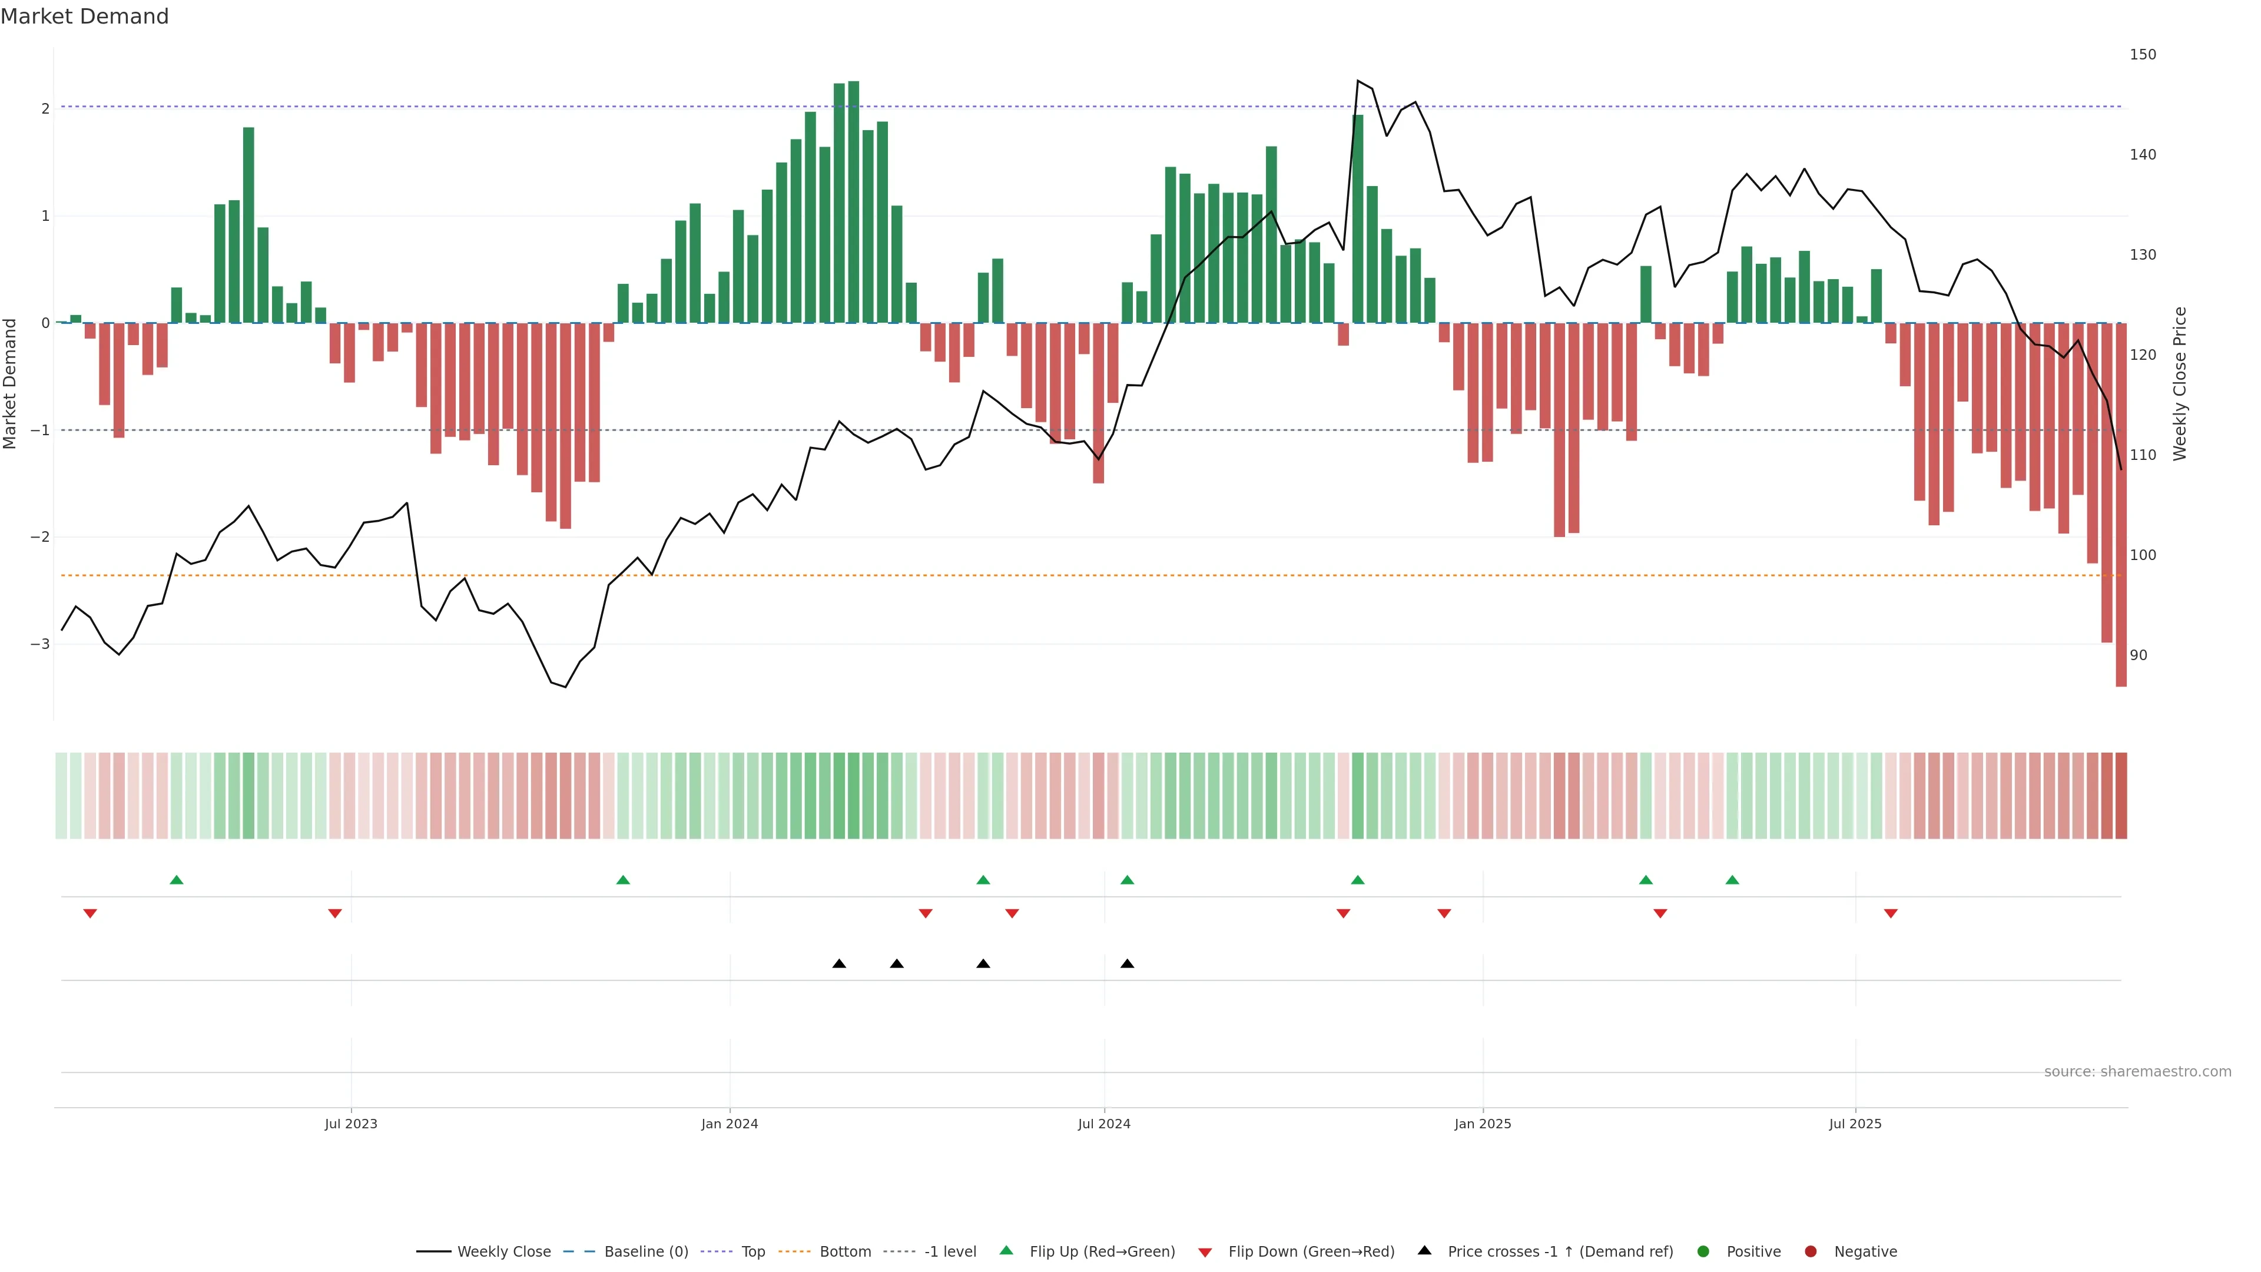Click the Market Demand chart title
Image resolution: width=2261 pixels, height=1272 pixels.
(x=84, y=16)
